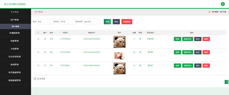Click 查看 for user 张2
Screen dimensions: 229x95
(x=177, y=52)
